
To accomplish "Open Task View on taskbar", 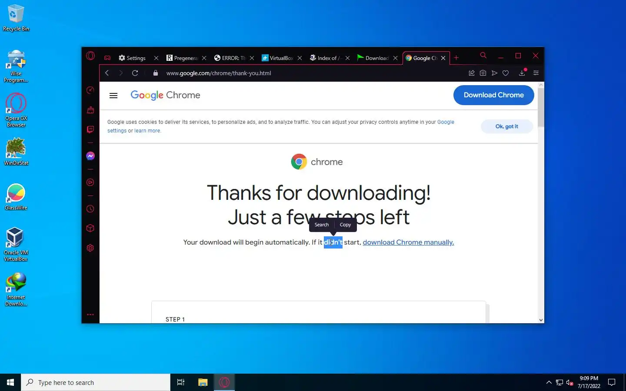I will (x=181, y=382).
